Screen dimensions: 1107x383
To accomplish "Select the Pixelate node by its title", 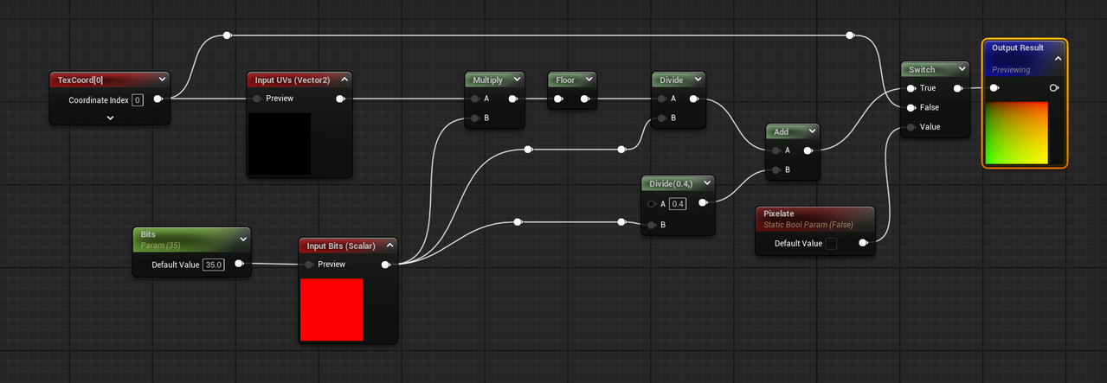I will point(779,214).
